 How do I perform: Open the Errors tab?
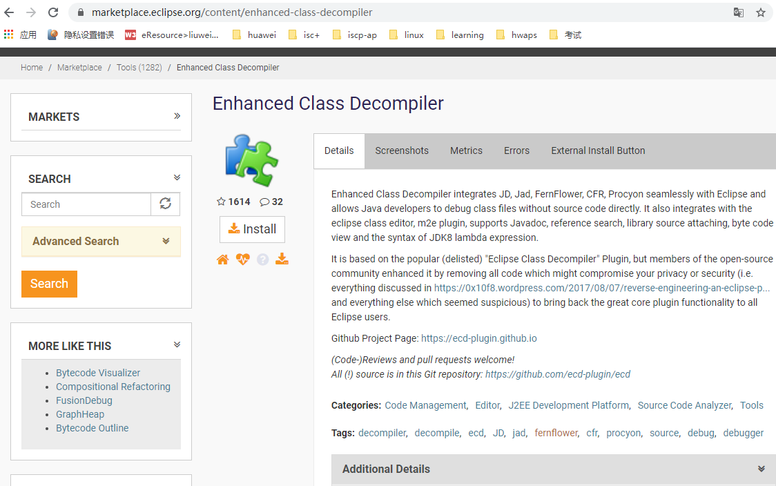516,151
